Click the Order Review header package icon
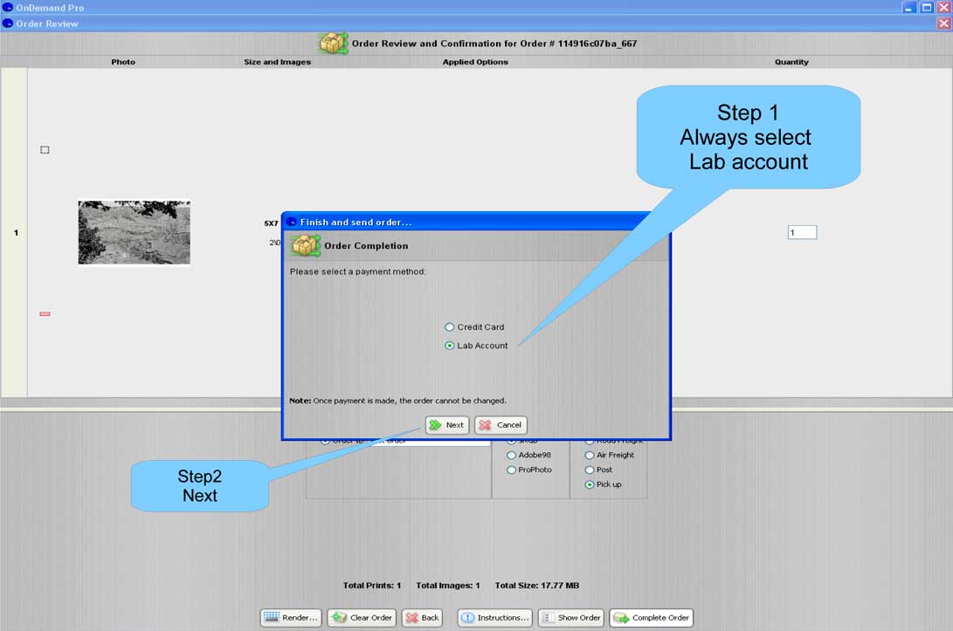Image resolution: width=953 pixels, height=631 pixels. pos(333,43)
